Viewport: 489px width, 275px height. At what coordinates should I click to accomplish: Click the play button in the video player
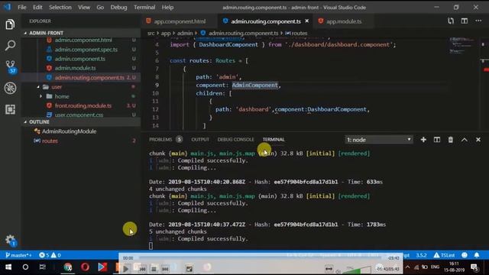coord(125,268)
